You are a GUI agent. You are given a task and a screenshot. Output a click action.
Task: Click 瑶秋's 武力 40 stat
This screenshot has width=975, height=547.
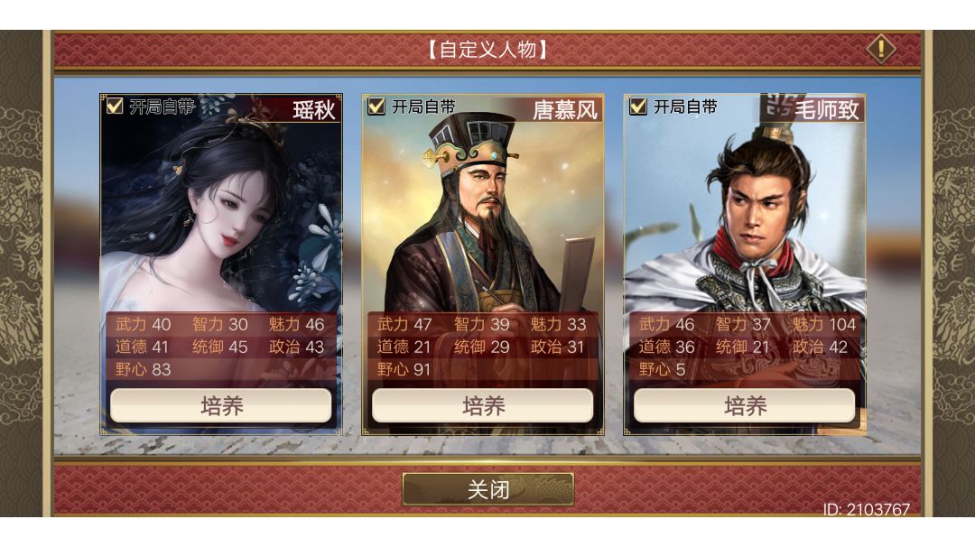tap(143, 324)
